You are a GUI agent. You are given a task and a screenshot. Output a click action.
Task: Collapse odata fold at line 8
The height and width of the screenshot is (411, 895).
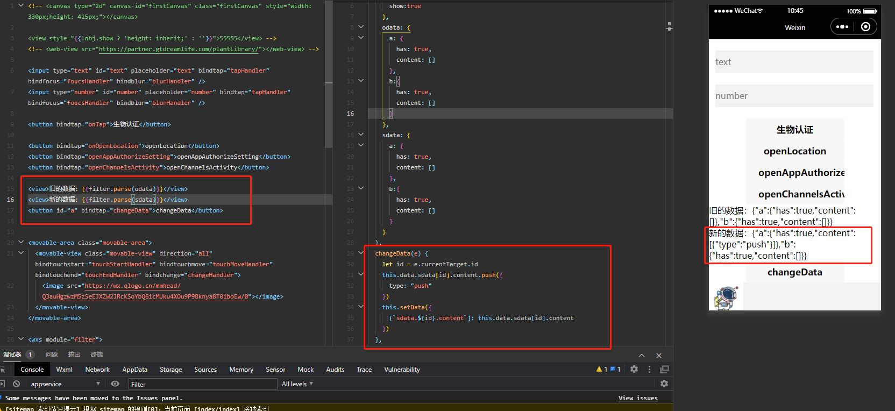[361, 27]
